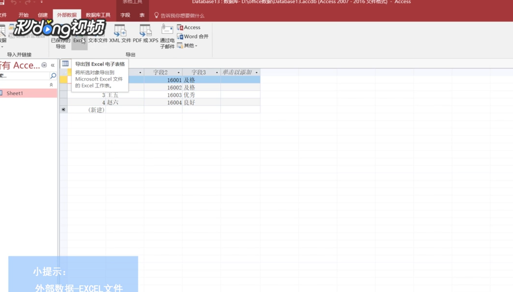Select row selector for 赵六 record

tap(64, 103)
